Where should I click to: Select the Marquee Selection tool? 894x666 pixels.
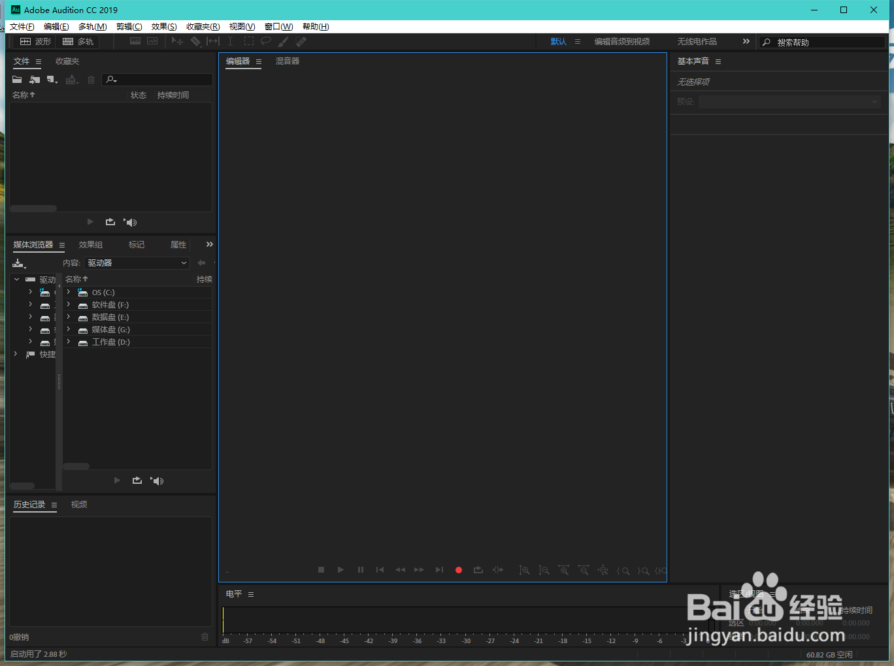pos(248,42)
